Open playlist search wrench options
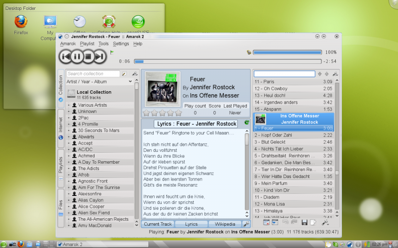Screen dimensions: 398x248 (x=335, y=74)
